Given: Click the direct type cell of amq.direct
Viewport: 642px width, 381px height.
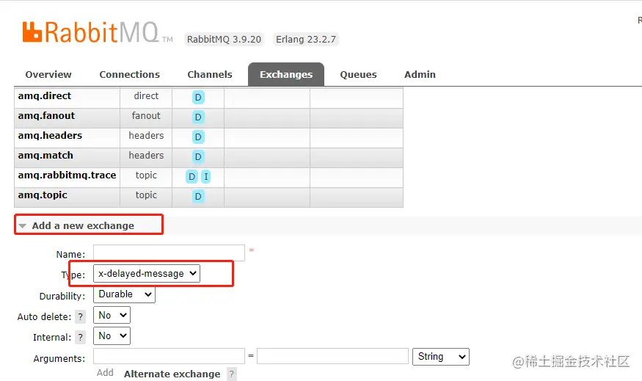Looking at the screenshot, I should (x=146, y=96).
